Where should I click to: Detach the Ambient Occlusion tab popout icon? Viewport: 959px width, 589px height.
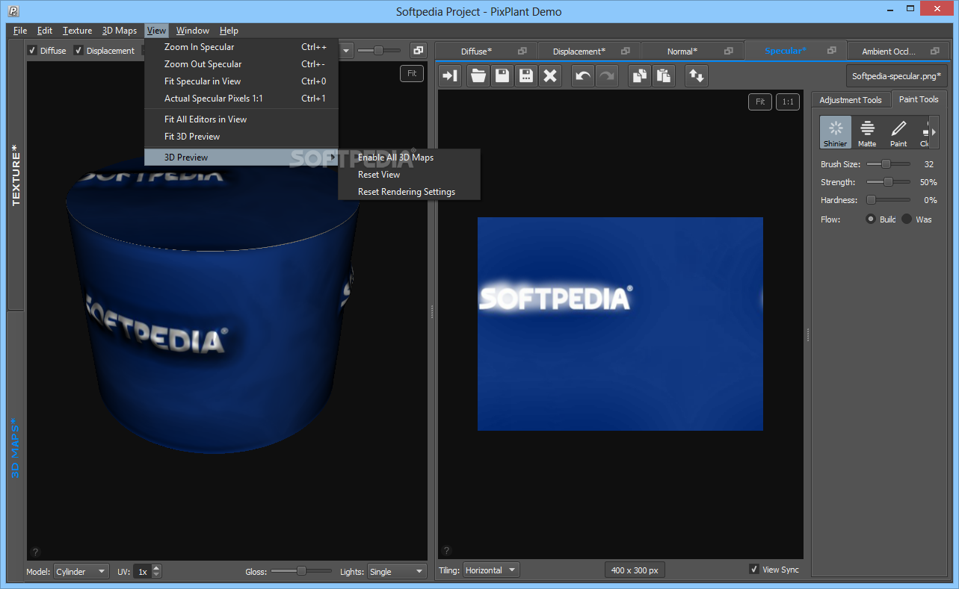pyautogui.click(x=935, y=51)
